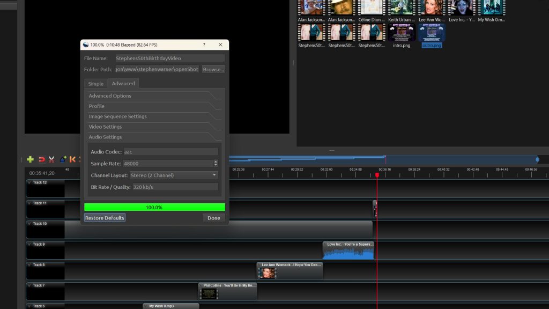The height and width of the screenshot is (309, 549).
Task: Open the Channel Layout dropdown
Action: [172, 175]
